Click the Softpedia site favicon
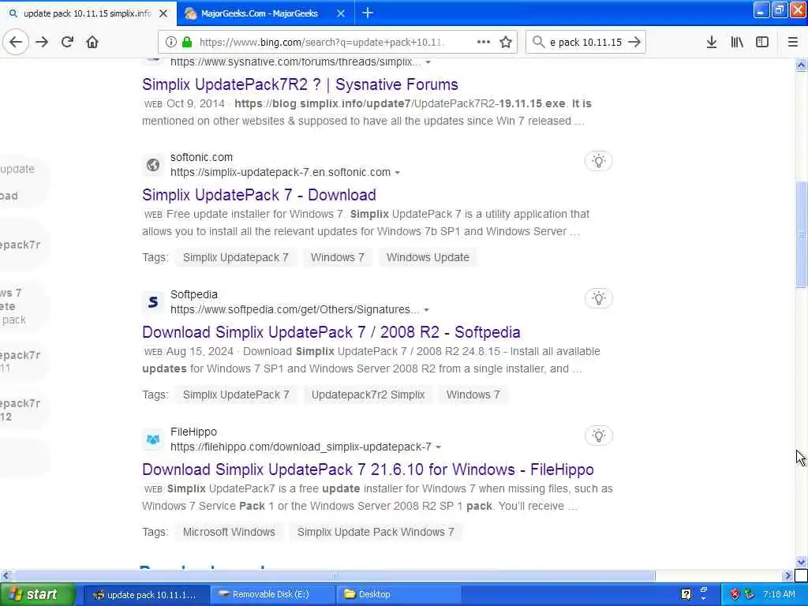The height and width of the screenshot is (606, 808). pos(153,302)
